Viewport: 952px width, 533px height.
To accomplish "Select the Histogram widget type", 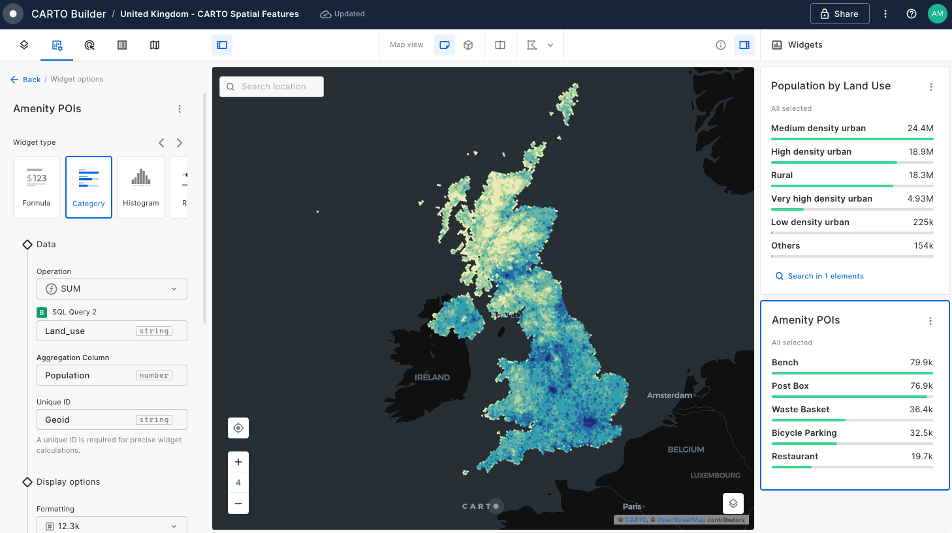I will point(141,187).
